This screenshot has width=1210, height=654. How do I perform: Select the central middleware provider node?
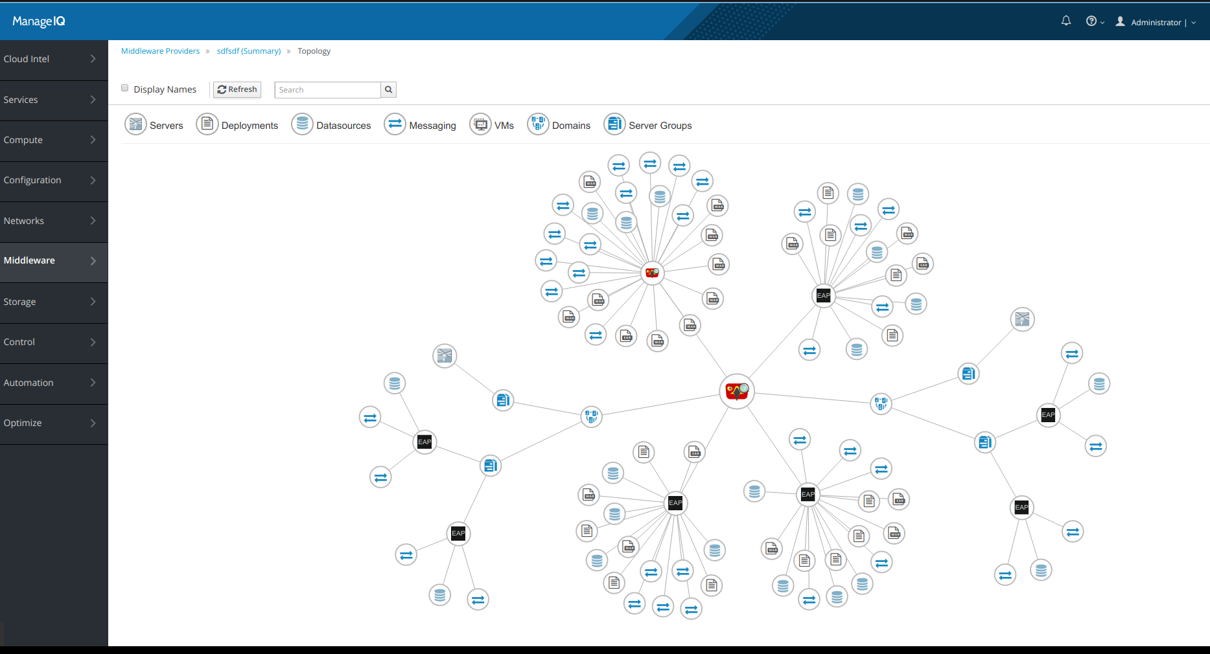tap(737, 391)
